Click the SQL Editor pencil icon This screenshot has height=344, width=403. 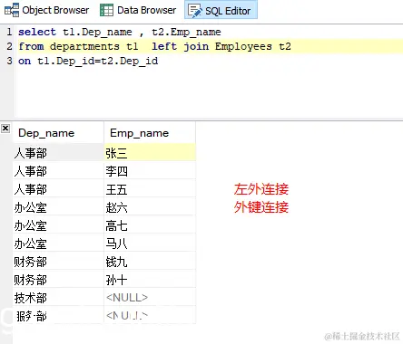pos(195,11)
